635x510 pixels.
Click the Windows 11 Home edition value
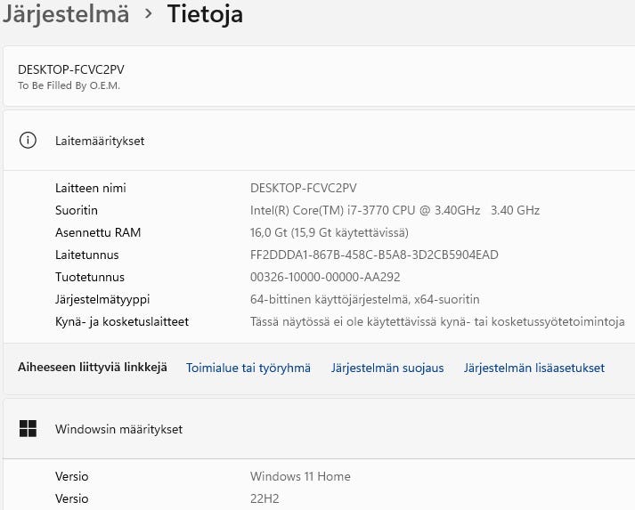(x=300, y=476)
